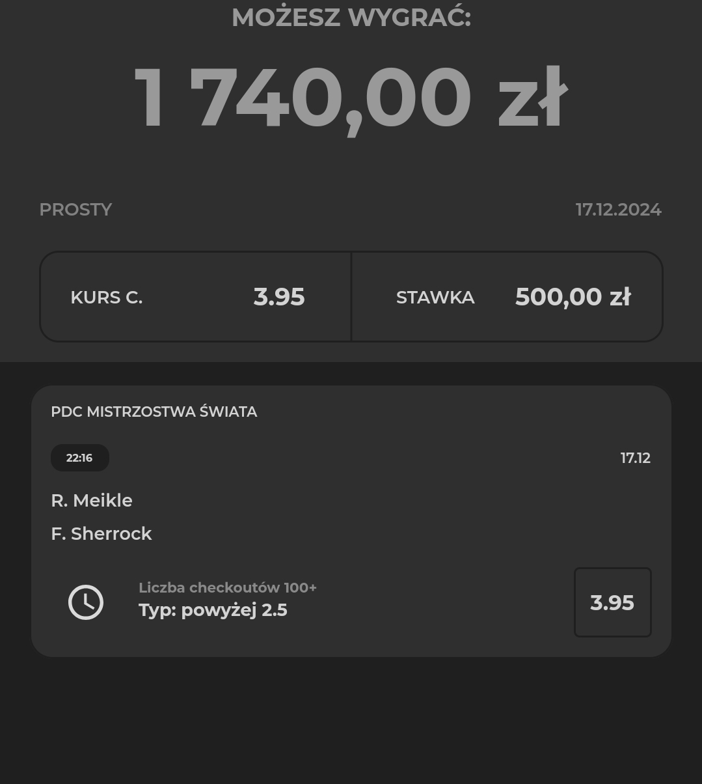Click the PROSTY bet type label
This screenshot has width=702, height=784.
75,210
